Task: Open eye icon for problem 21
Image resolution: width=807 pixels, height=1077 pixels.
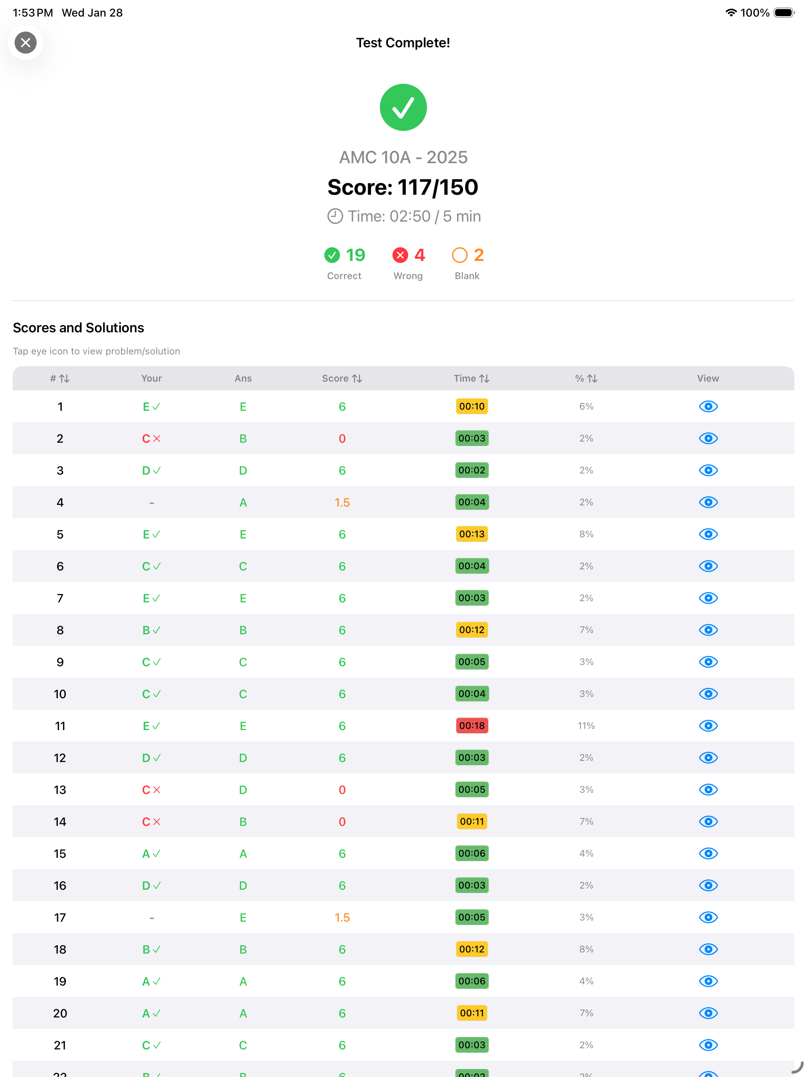Action: click(x=708, y=1045)
